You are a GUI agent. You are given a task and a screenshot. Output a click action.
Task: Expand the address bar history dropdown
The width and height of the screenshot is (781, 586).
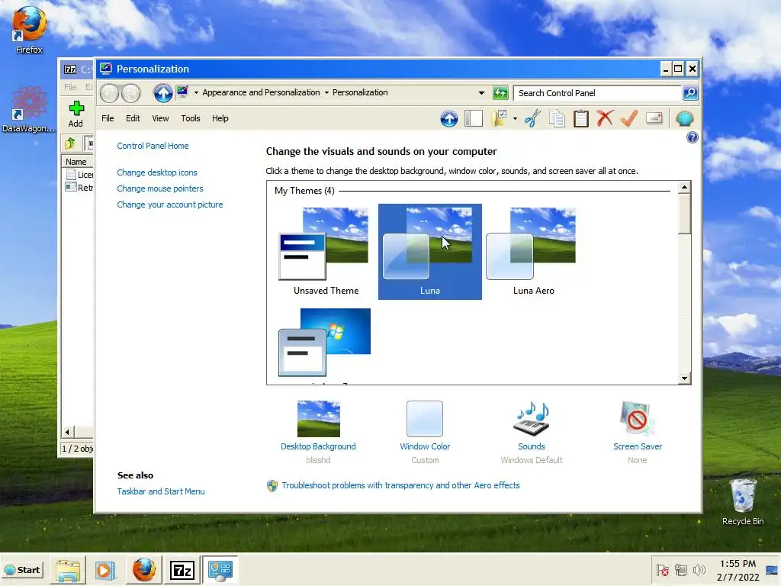click(481, 93)
